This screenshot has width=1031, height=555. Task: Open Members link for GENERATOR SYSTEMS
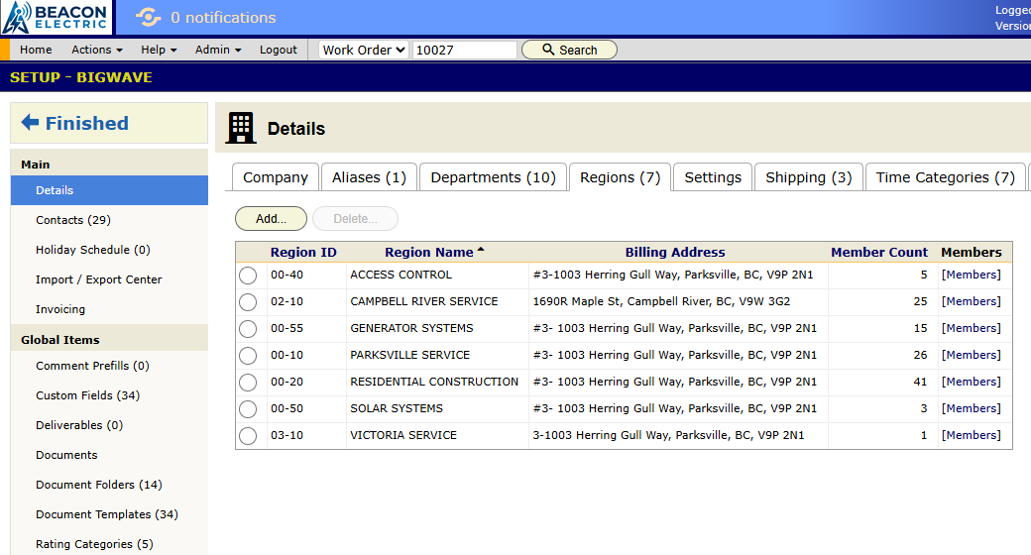tap(972, 328)
